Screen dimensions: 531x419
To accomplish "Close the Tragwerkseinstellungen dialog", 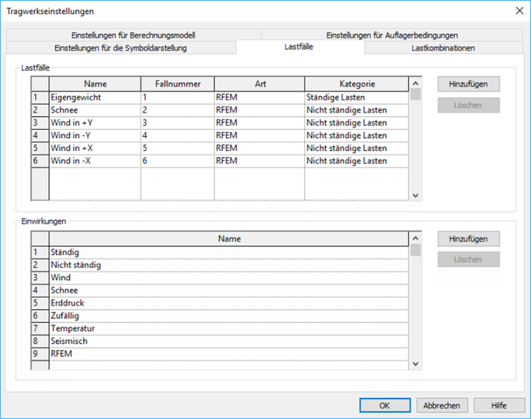I will pyautogui.click(x=520, y=11).
